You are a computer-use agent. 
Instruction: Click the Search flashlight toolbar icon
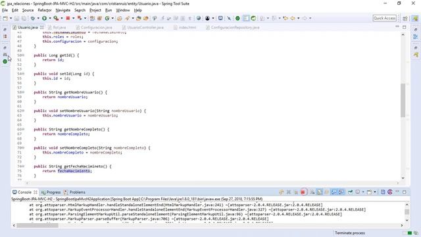coord(127,18)
